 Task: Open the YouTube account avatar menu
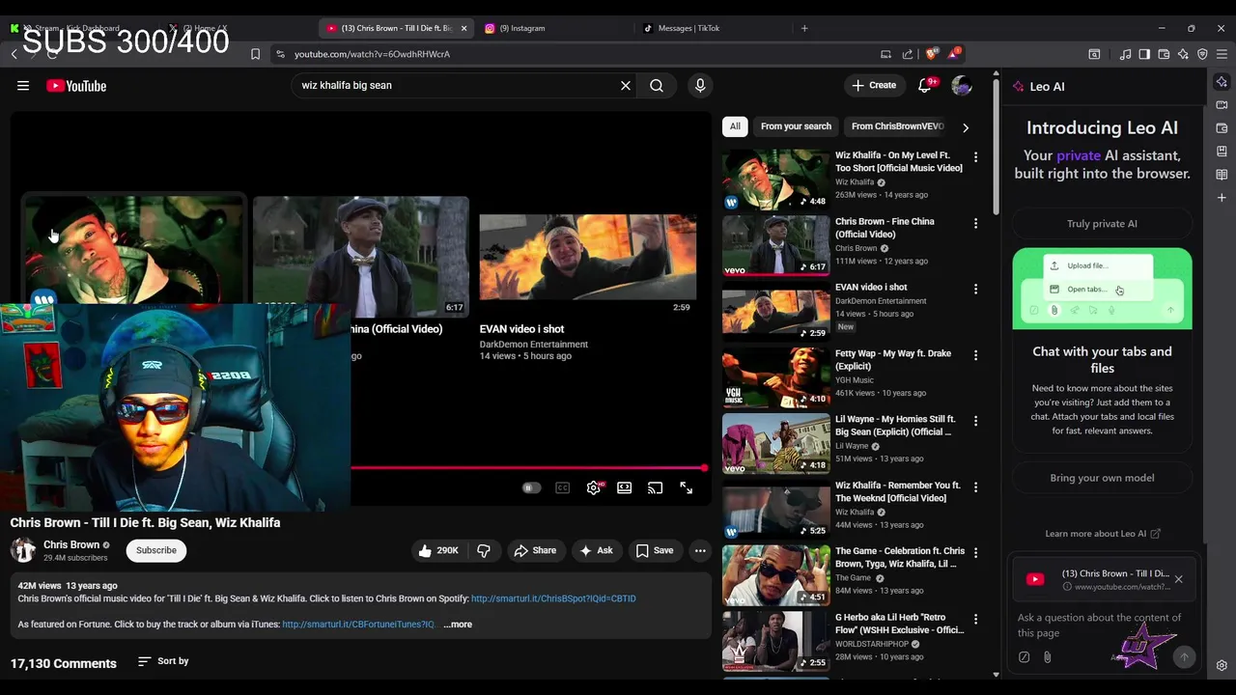(x=961, y=86)
